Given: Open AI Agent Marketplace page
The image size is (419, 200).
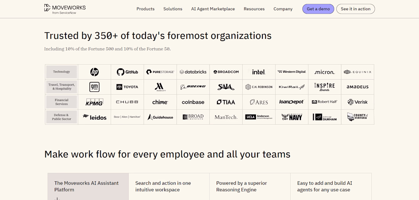Looking at the screenshot, I should point(213,9).
